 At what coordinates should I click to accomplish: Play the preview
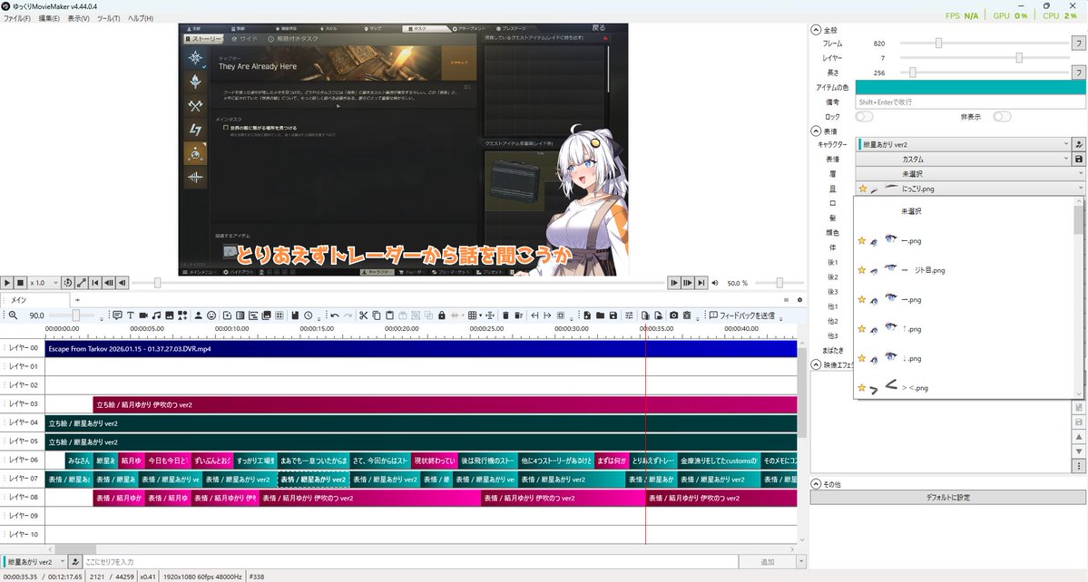(x=7, y=283)
